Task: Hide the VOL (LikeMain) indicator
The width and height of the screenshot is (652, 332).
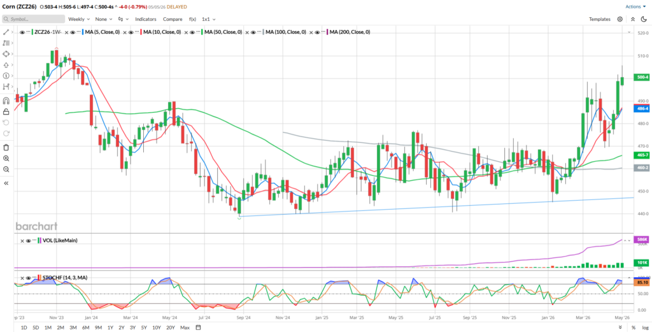Action: [28, 240]
